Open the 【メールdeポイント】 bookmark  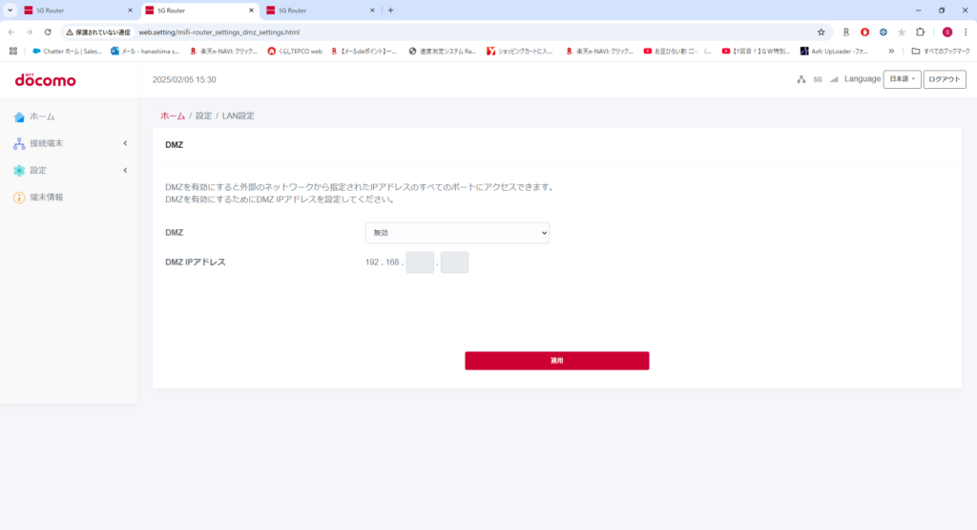(x=364, y=52)
